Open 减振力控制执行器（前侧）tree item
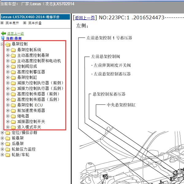The image size is (184, 184). [40, 83]
